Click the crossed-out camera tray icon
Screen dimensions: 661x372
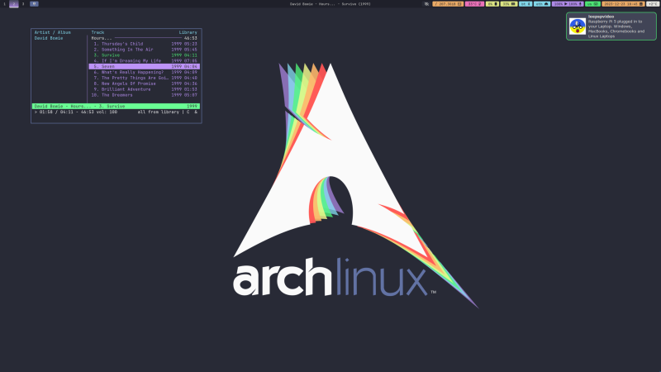(x=426, y=4)
